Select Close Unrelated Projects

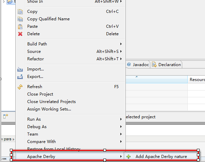pyautogui.click(x=71, y=102)
